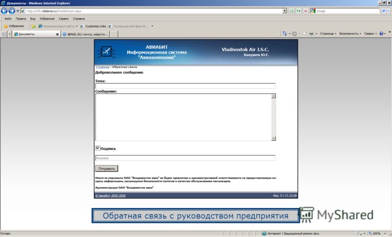Expand the command bar overflow chevron
The image size is (392, 237).
pos(390,32)
